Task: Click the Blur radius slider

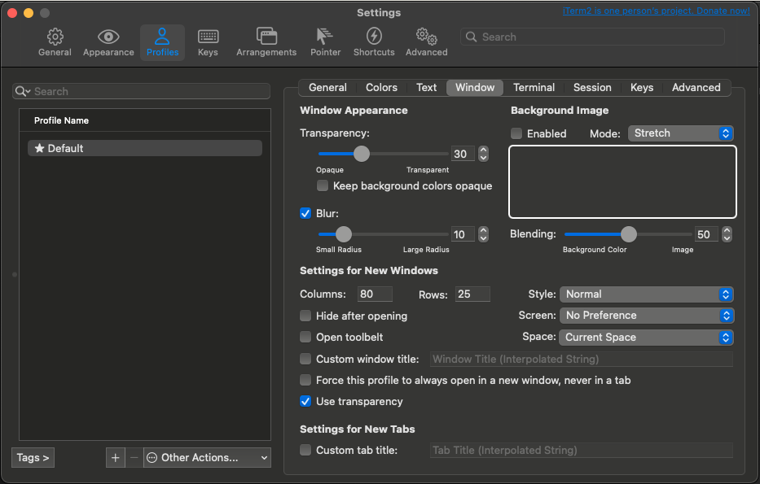Action: coord(383,234)
